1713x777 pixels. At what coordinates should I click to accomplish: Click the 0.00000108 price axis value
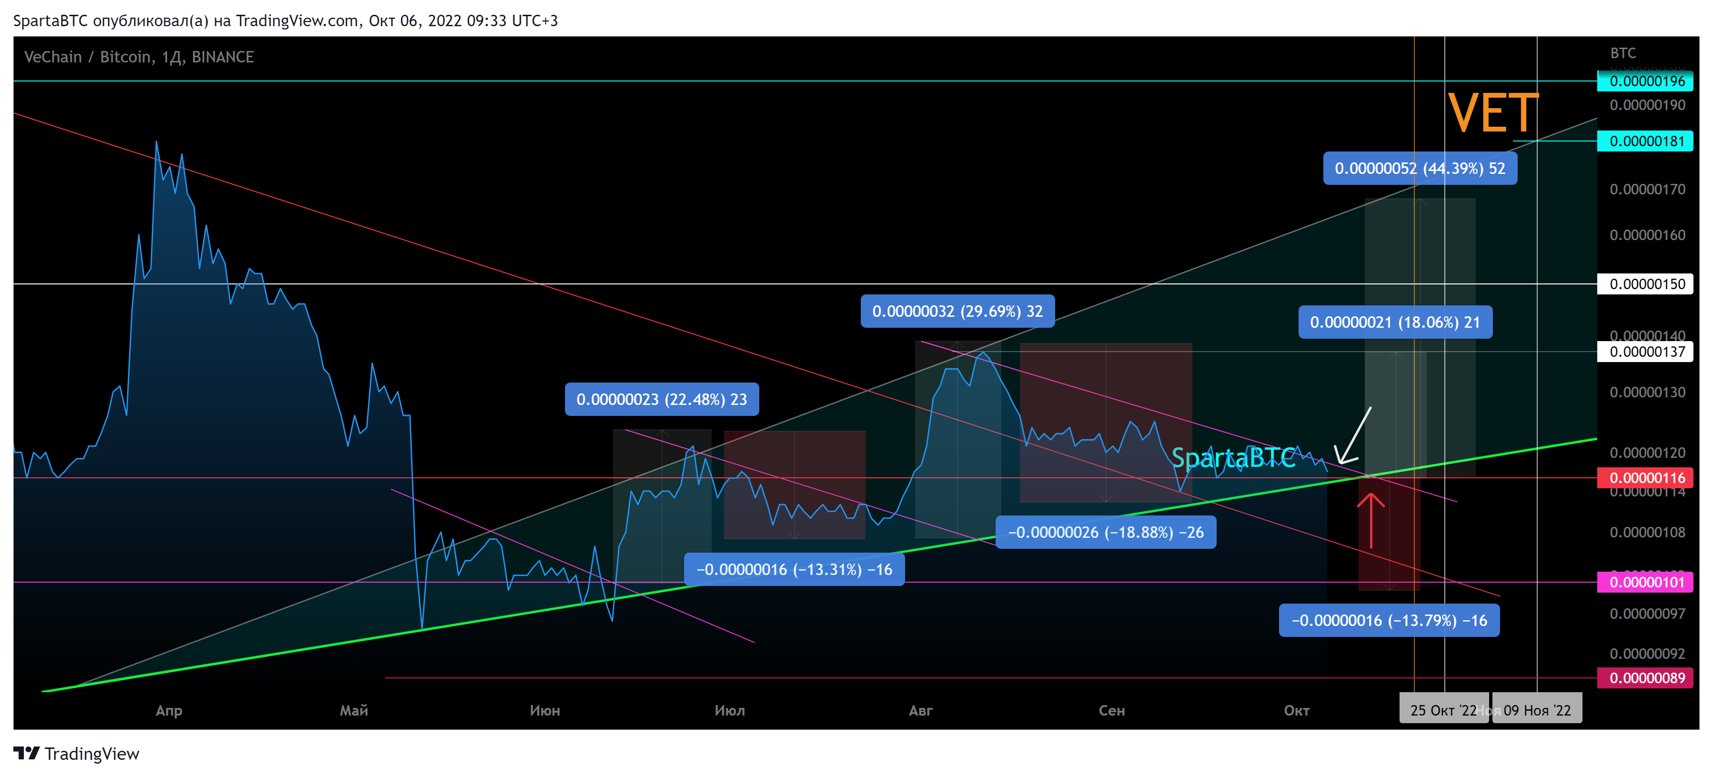[1647, 532]
